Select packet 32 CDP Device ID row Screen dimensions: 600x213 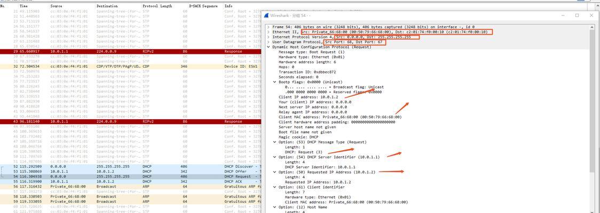coord(131,66)
